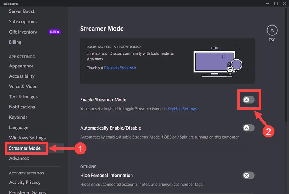Click the APP SETTINGS sidebar header

click(x=22, y=57)
